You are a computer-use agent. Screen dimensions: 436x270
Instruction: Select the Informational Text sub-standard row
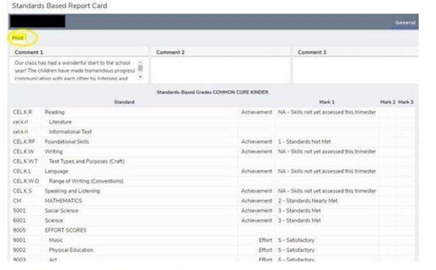coord(212,132)
